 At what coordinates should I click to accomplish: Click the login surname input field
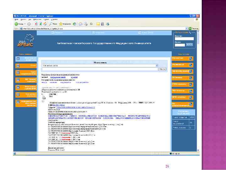184,39
